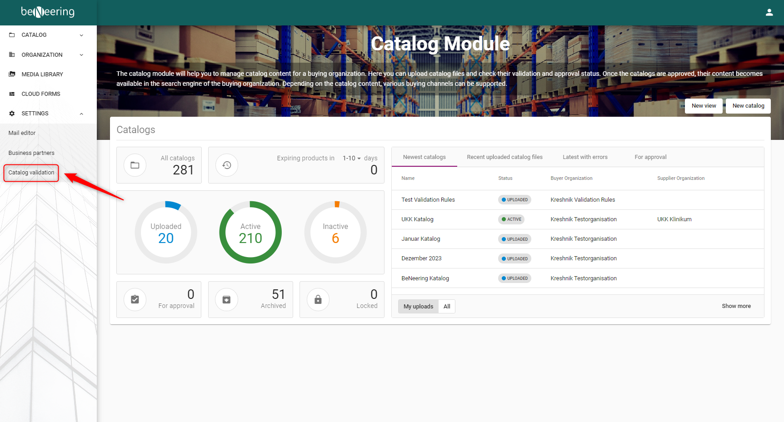Click the Supplier Organization column header
784x422 pixels.
(681, 179)
